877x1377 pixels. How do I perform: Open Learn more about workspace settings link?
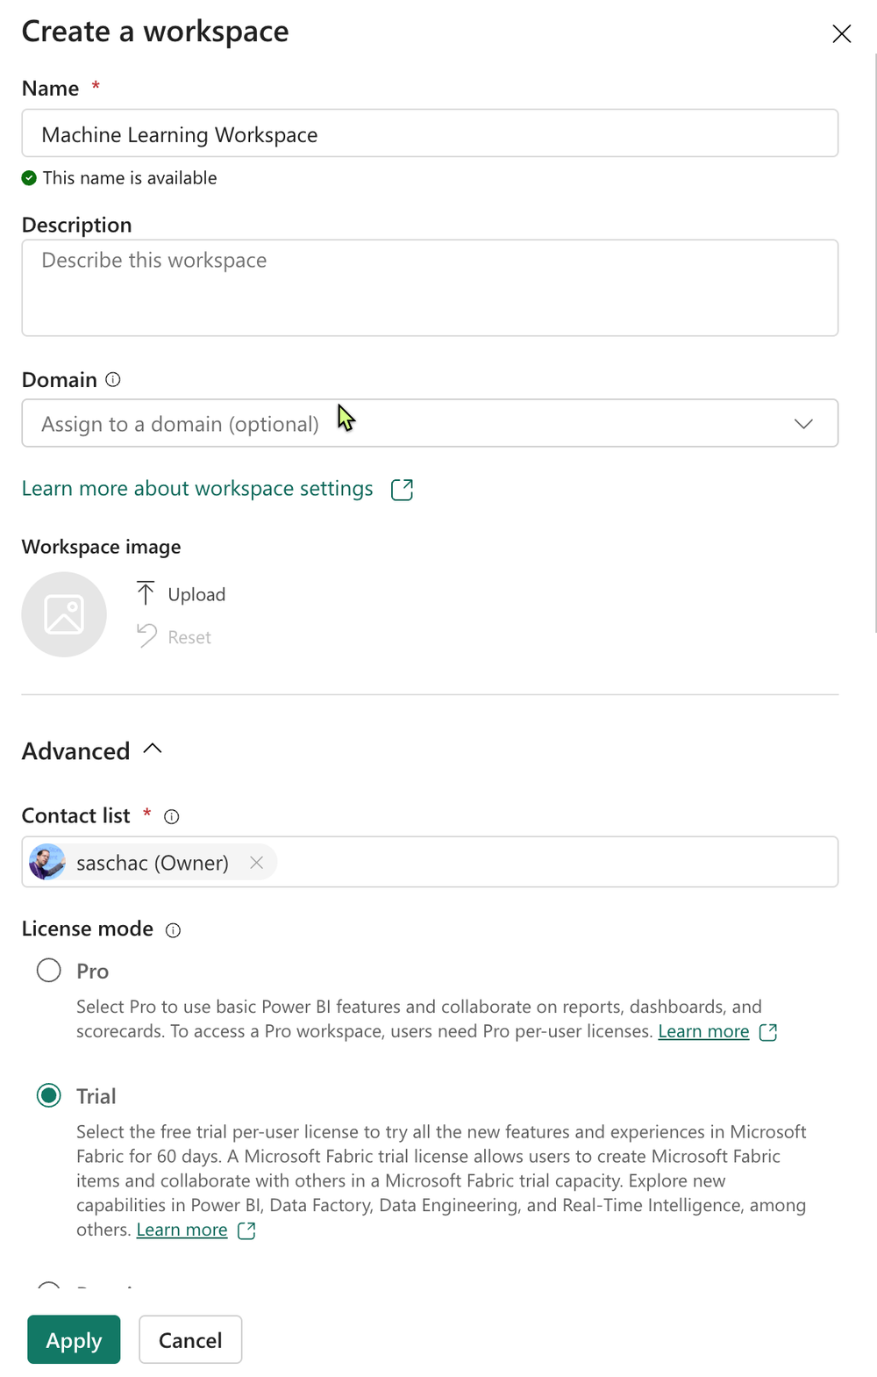[197, 489]
